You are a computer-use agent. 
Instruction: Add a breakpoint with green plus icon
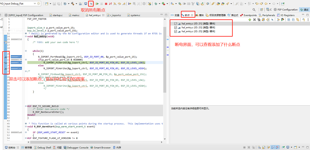tap(250, 20)
